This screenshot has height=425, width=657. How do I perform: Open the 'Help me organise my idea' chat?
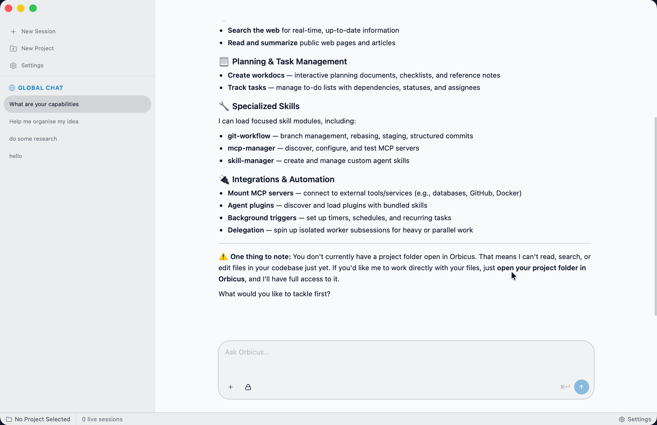tap(77, 122)
